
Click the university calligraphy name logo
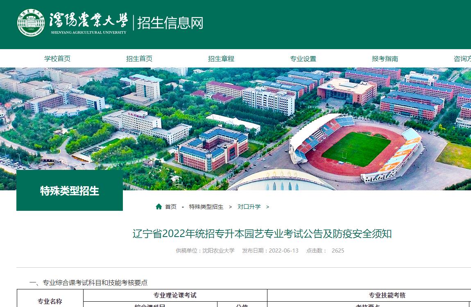(88, 20)
